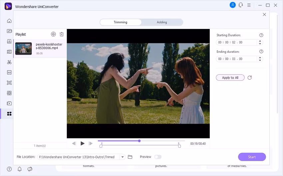Viewport: 283px width, 176px height.
Task: Click the Ending duration time field
Action: click(x=236, y=59)
